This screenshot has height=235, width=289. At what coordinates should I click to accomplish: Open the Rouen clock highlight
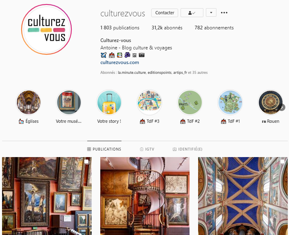(270, 102)
